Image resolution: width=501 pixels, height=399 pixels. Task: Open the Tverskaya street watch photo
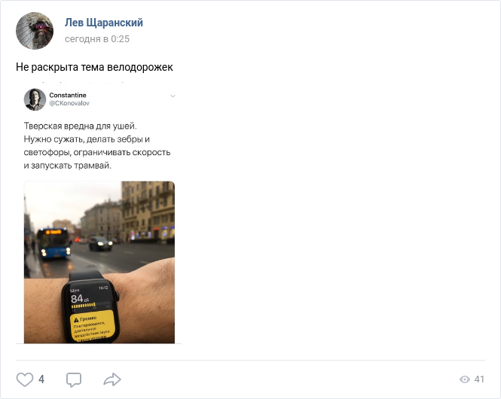click(x=99, y=262)
